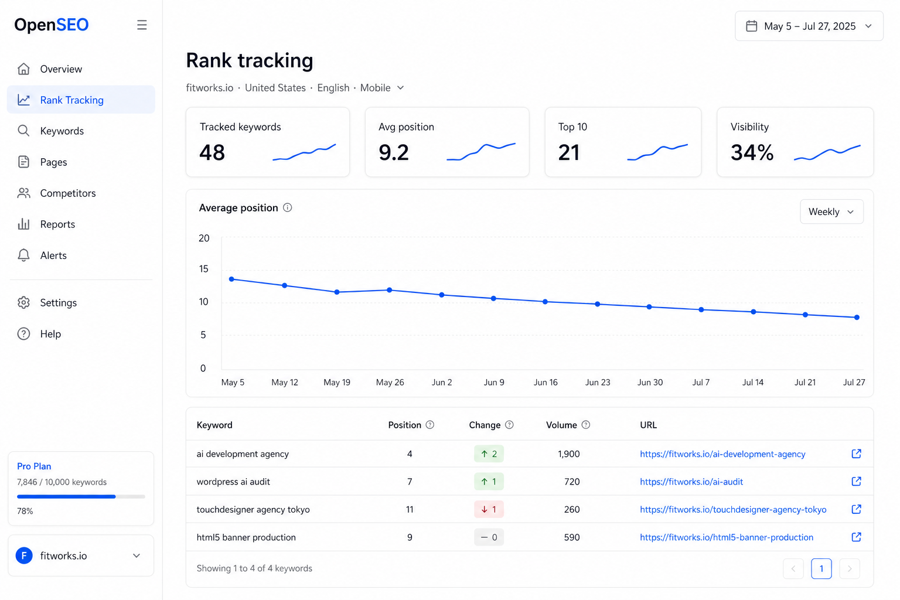The width and height of the screenshot is (900, 600).
Task: Follow the fitworks.io/ai-development-agency link
Action: [x=722, y=454]
